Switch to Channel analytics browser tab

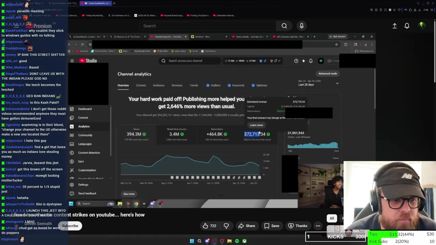[x=168, y=36]
